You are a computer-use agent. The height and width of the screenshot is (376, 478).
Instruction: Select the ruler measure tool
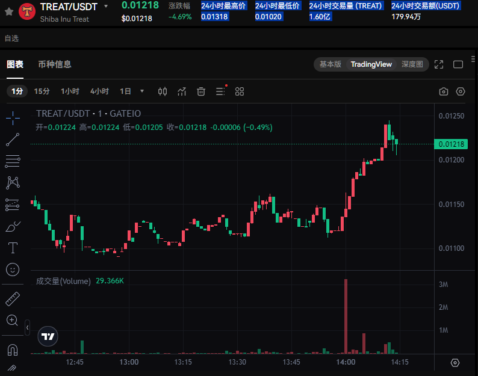point(13,299)
